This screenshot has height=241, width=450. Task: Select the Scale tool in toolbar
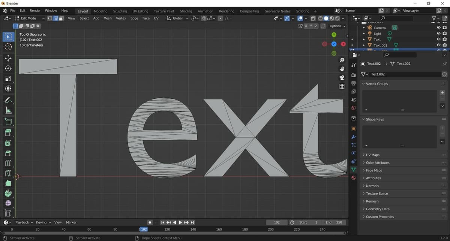pos(8,79)
